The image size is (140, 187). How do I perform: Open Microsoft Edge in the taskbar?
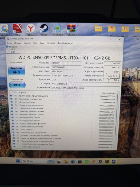73,161
